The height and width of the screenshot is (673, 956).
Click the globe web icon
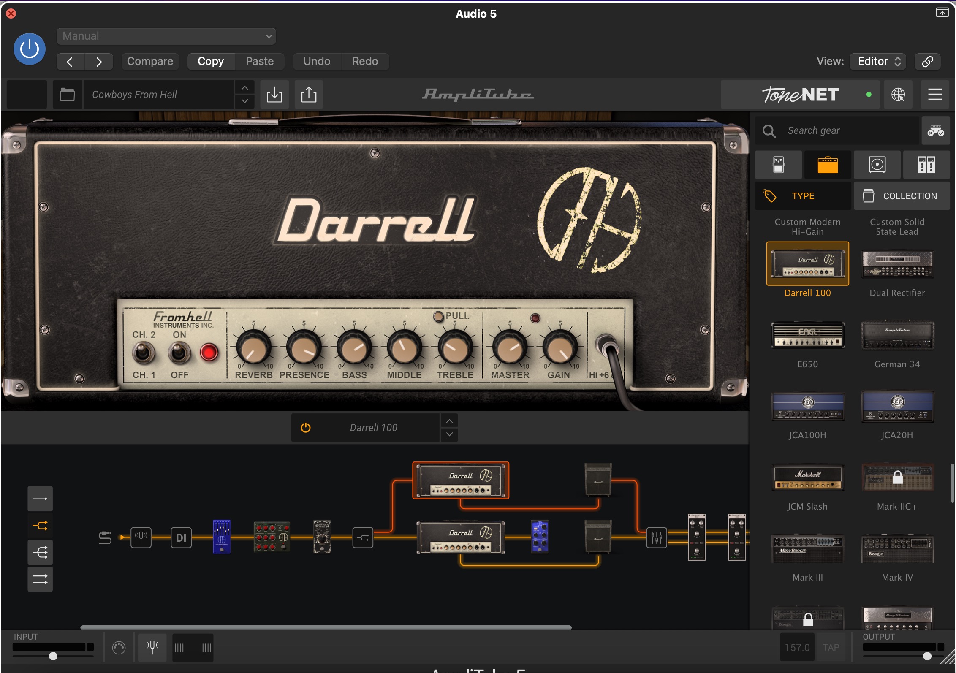point(898,95)
